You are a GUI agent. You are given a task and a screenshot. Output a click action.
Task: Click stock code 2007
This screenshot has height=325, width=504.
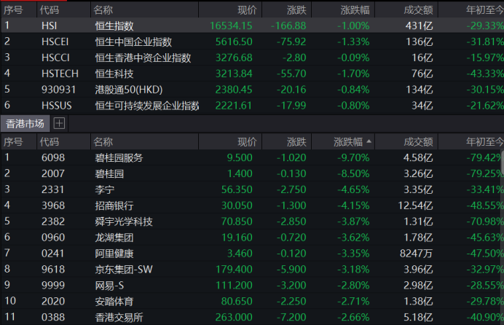(53, 173)
